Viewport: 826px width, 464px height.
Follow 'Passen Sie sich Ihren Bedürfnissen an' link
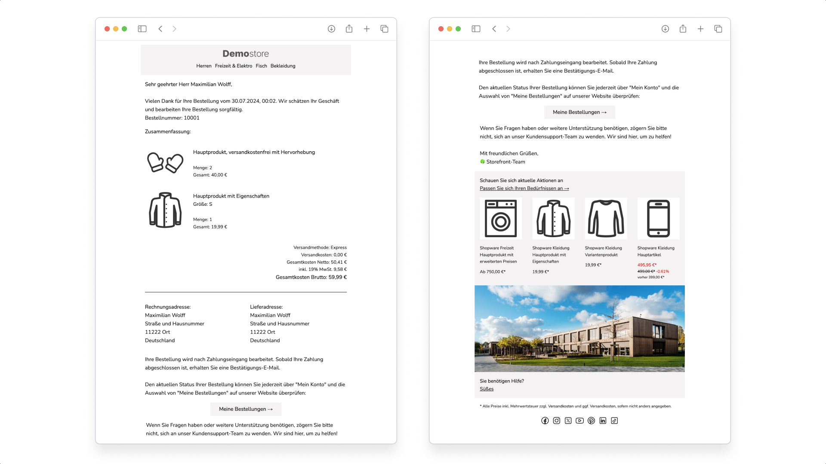524,188
